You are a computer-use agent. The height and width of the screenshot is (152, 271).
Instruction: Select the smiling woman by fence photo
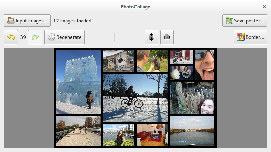tap(192, 98)
